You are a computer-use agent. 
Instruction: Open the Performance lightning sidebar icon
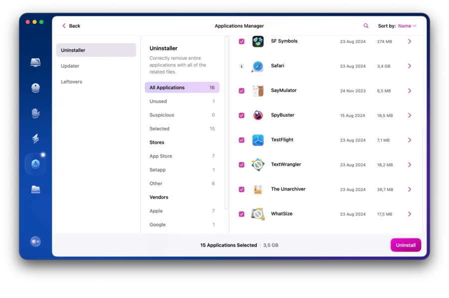(x=35, y=138)
